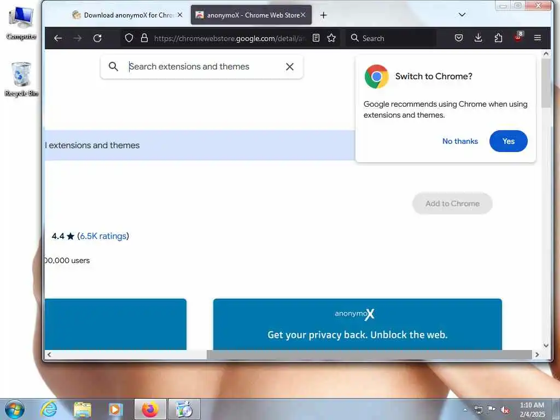Bookmark this page with the star icon

[x=331, y=38]
